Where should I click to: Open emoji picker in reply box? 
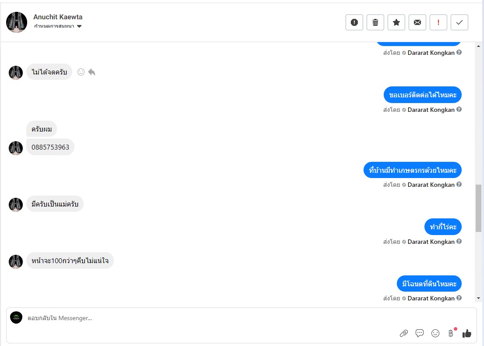tap(435, 333)
